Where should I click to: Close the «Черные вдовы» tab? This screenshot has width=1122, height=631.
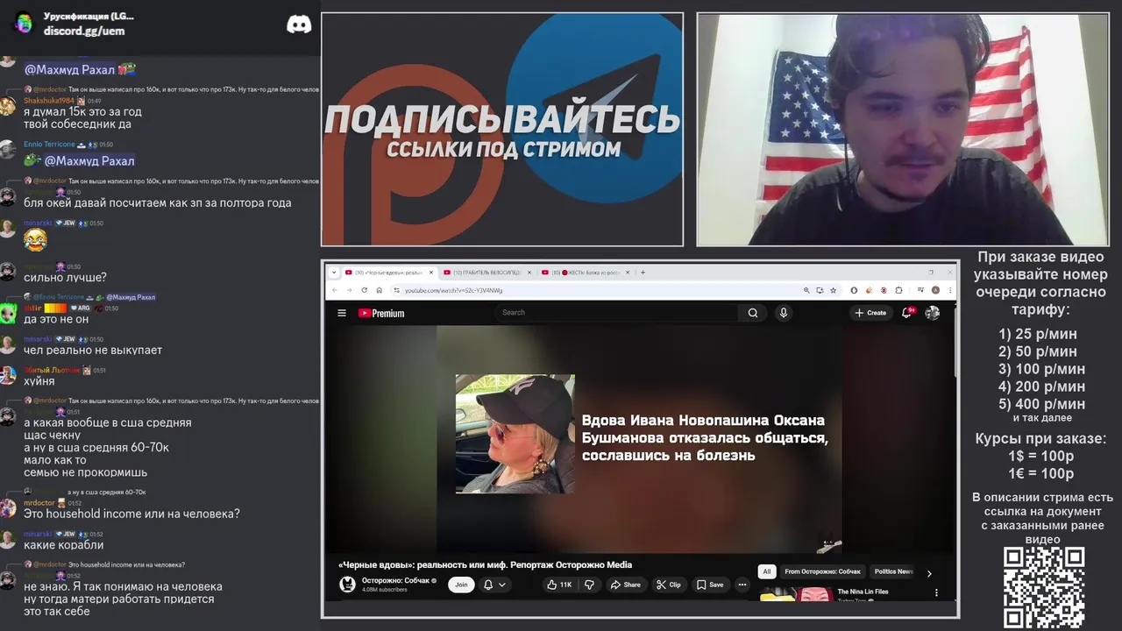(431, 273)
